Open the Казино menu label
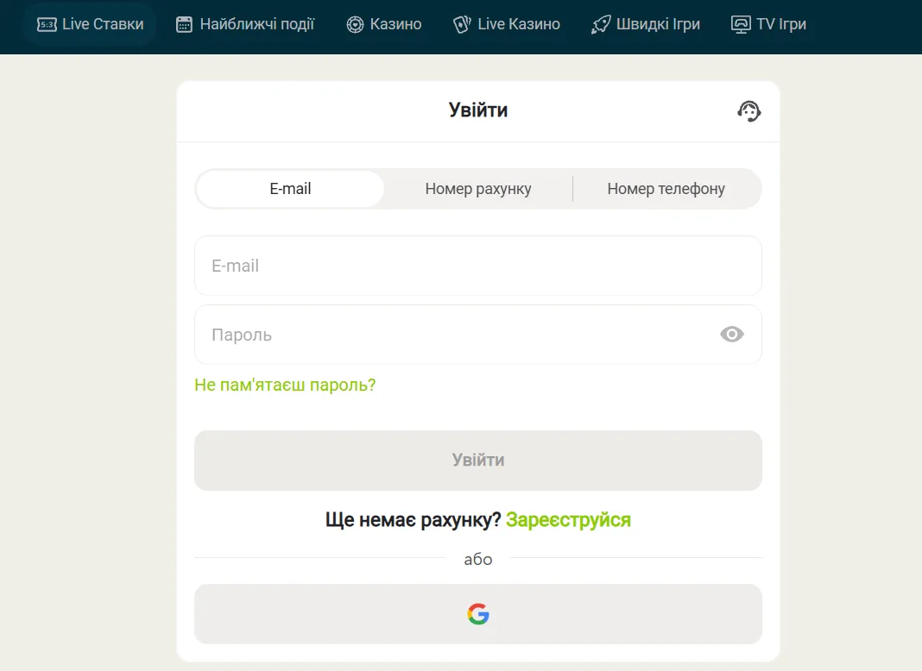The width and height of the screenshot is (922, 671). pos(395,24)
